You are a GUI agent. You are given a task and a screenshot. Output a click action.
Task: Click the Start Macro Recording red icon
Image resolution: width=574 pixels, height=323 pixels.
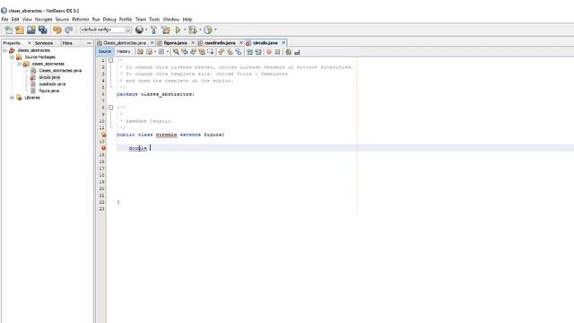coord(269,52)
